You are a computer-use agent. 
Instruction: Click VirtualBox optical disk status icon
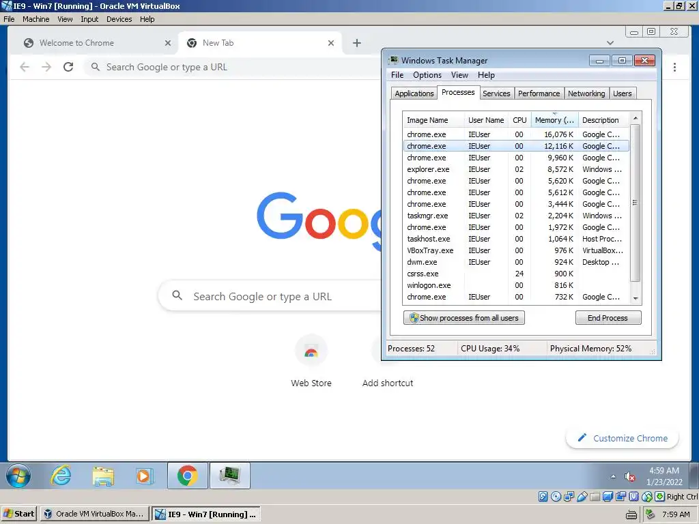[x=556, y=497]
